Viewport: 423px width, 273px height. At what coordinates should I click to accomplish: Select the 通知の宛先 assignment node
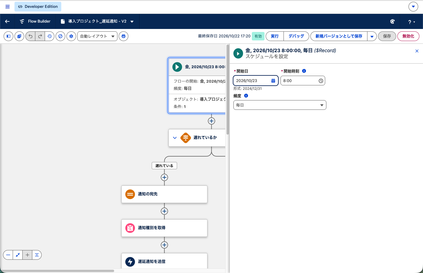[x=164, y=194]
